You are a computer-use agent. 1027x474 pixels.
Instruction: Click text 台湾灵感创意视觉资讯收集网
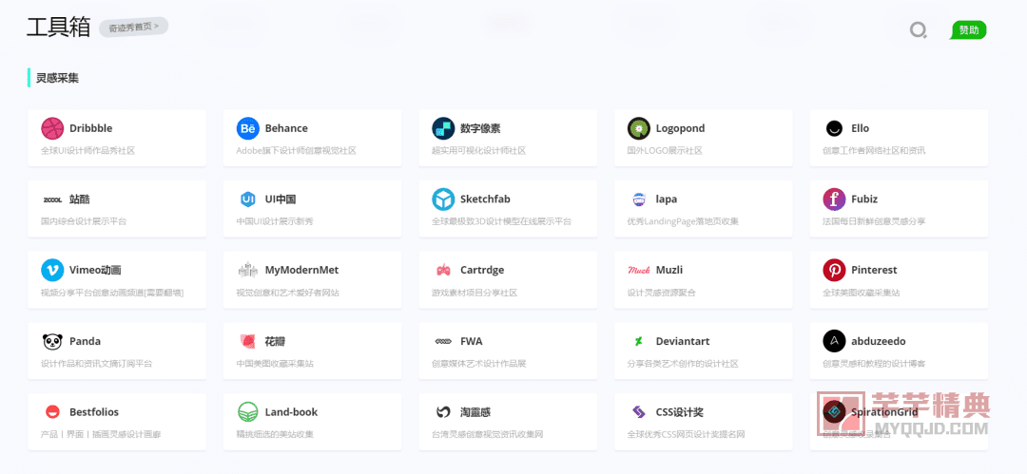487,434
